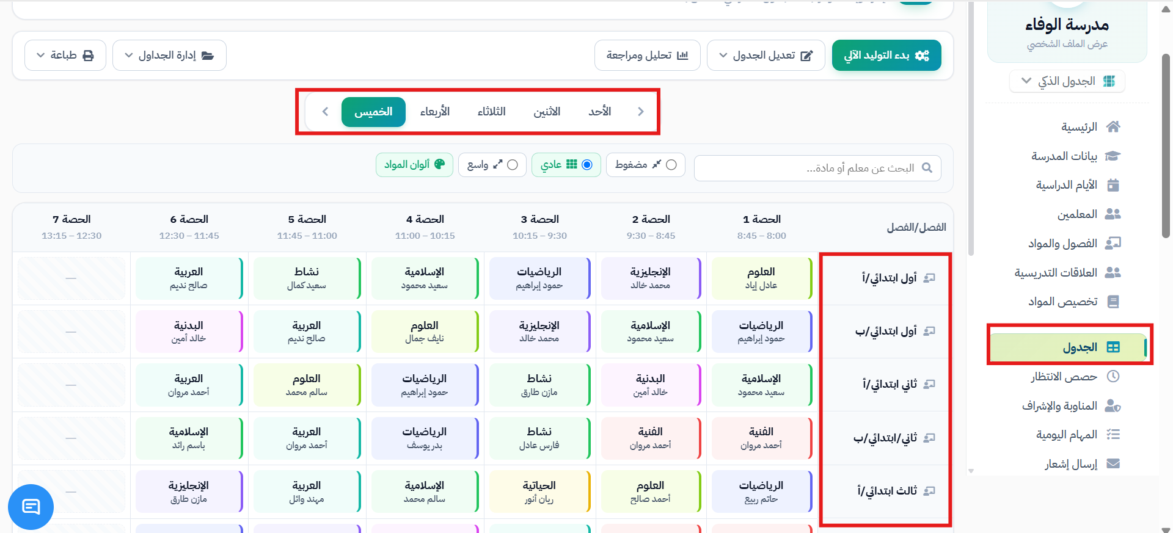Switch to the الاثنين day tab

pyautogui.click(x=547, y=112)
